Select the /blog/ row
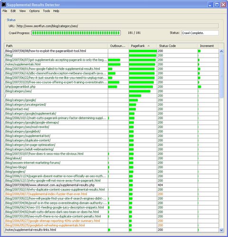Viewport: 228px width, 237px height. coord(112,55)
